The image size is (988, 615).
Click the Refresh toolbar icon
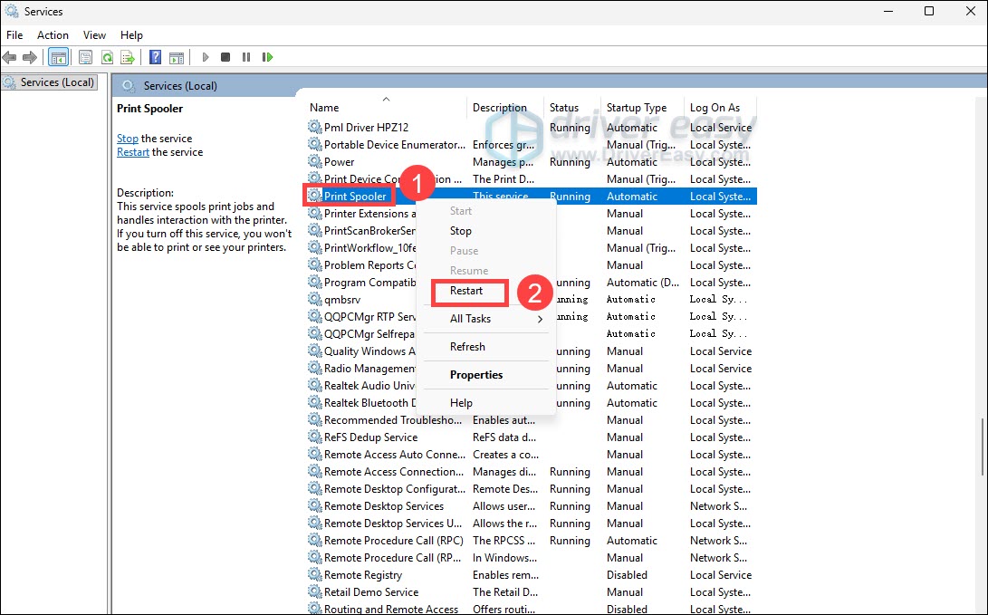107,57
